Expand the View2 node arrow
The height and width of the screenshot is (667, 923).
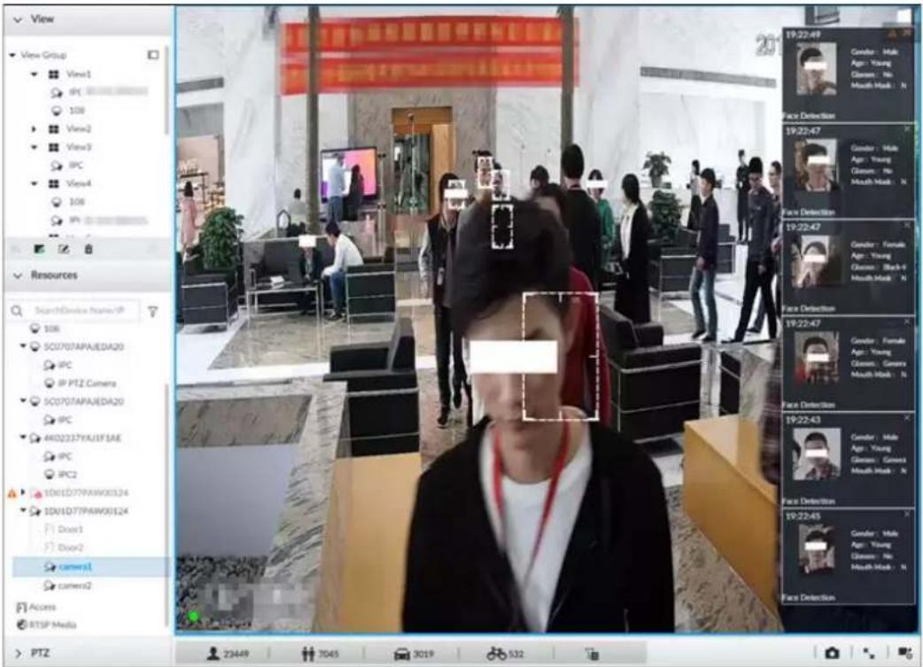click(35, 129)
